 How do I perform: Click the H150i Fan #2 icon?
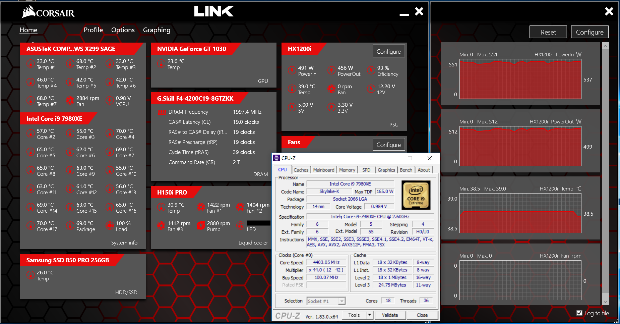coord(240,207)
